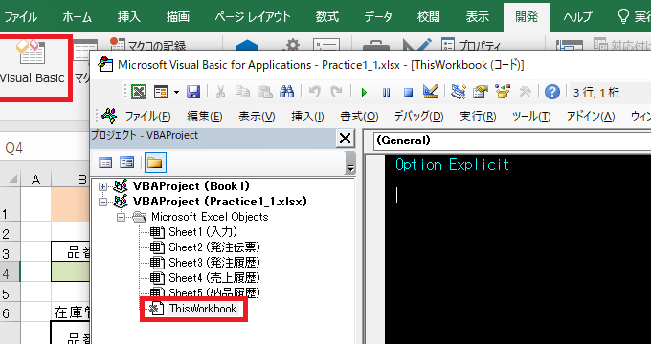Click the Insert UserForm icon
Image resolution: width=651 pixels, height=344 pixels.
coord(160,92)
